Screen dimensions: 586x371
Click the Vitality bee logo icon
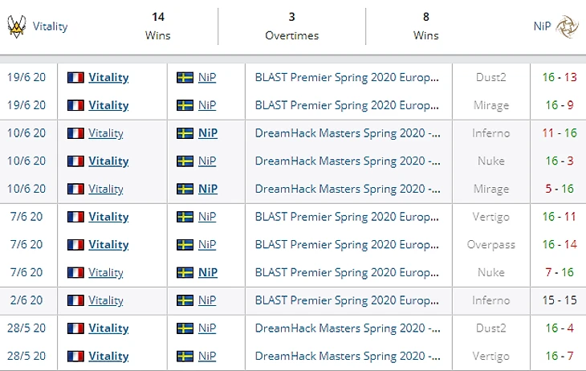(16, 26)
